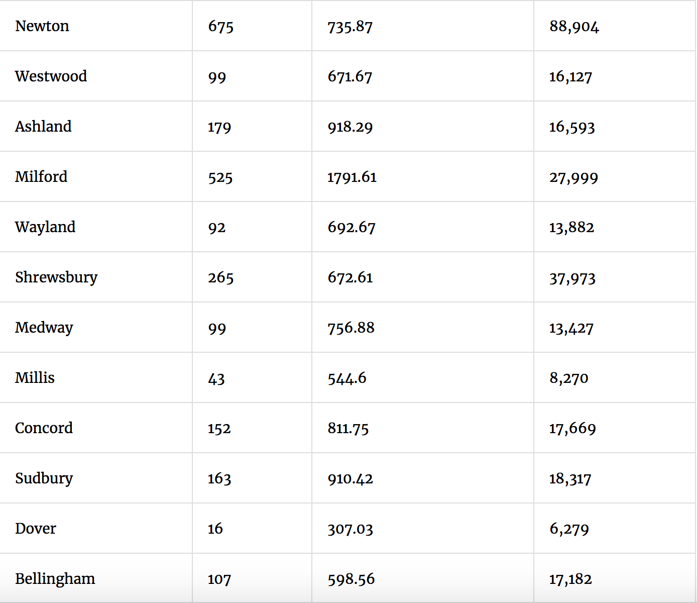Click Concord's count value 152

(x=219, y=429)
